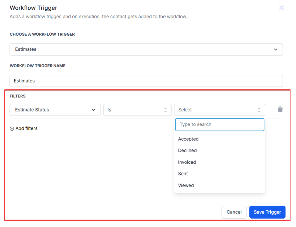This screenshot has width=296, height=227.
Task: Click the Add filters link text
Action: [x=26, y=128]
